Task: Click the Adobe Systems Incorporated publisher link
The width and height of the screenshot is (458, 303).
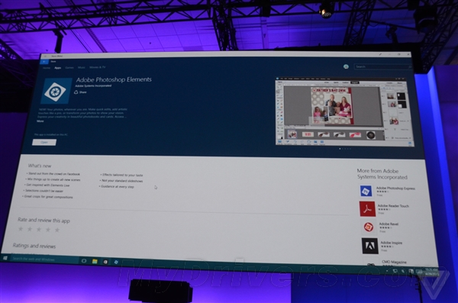Action: (x=93, y=86)
